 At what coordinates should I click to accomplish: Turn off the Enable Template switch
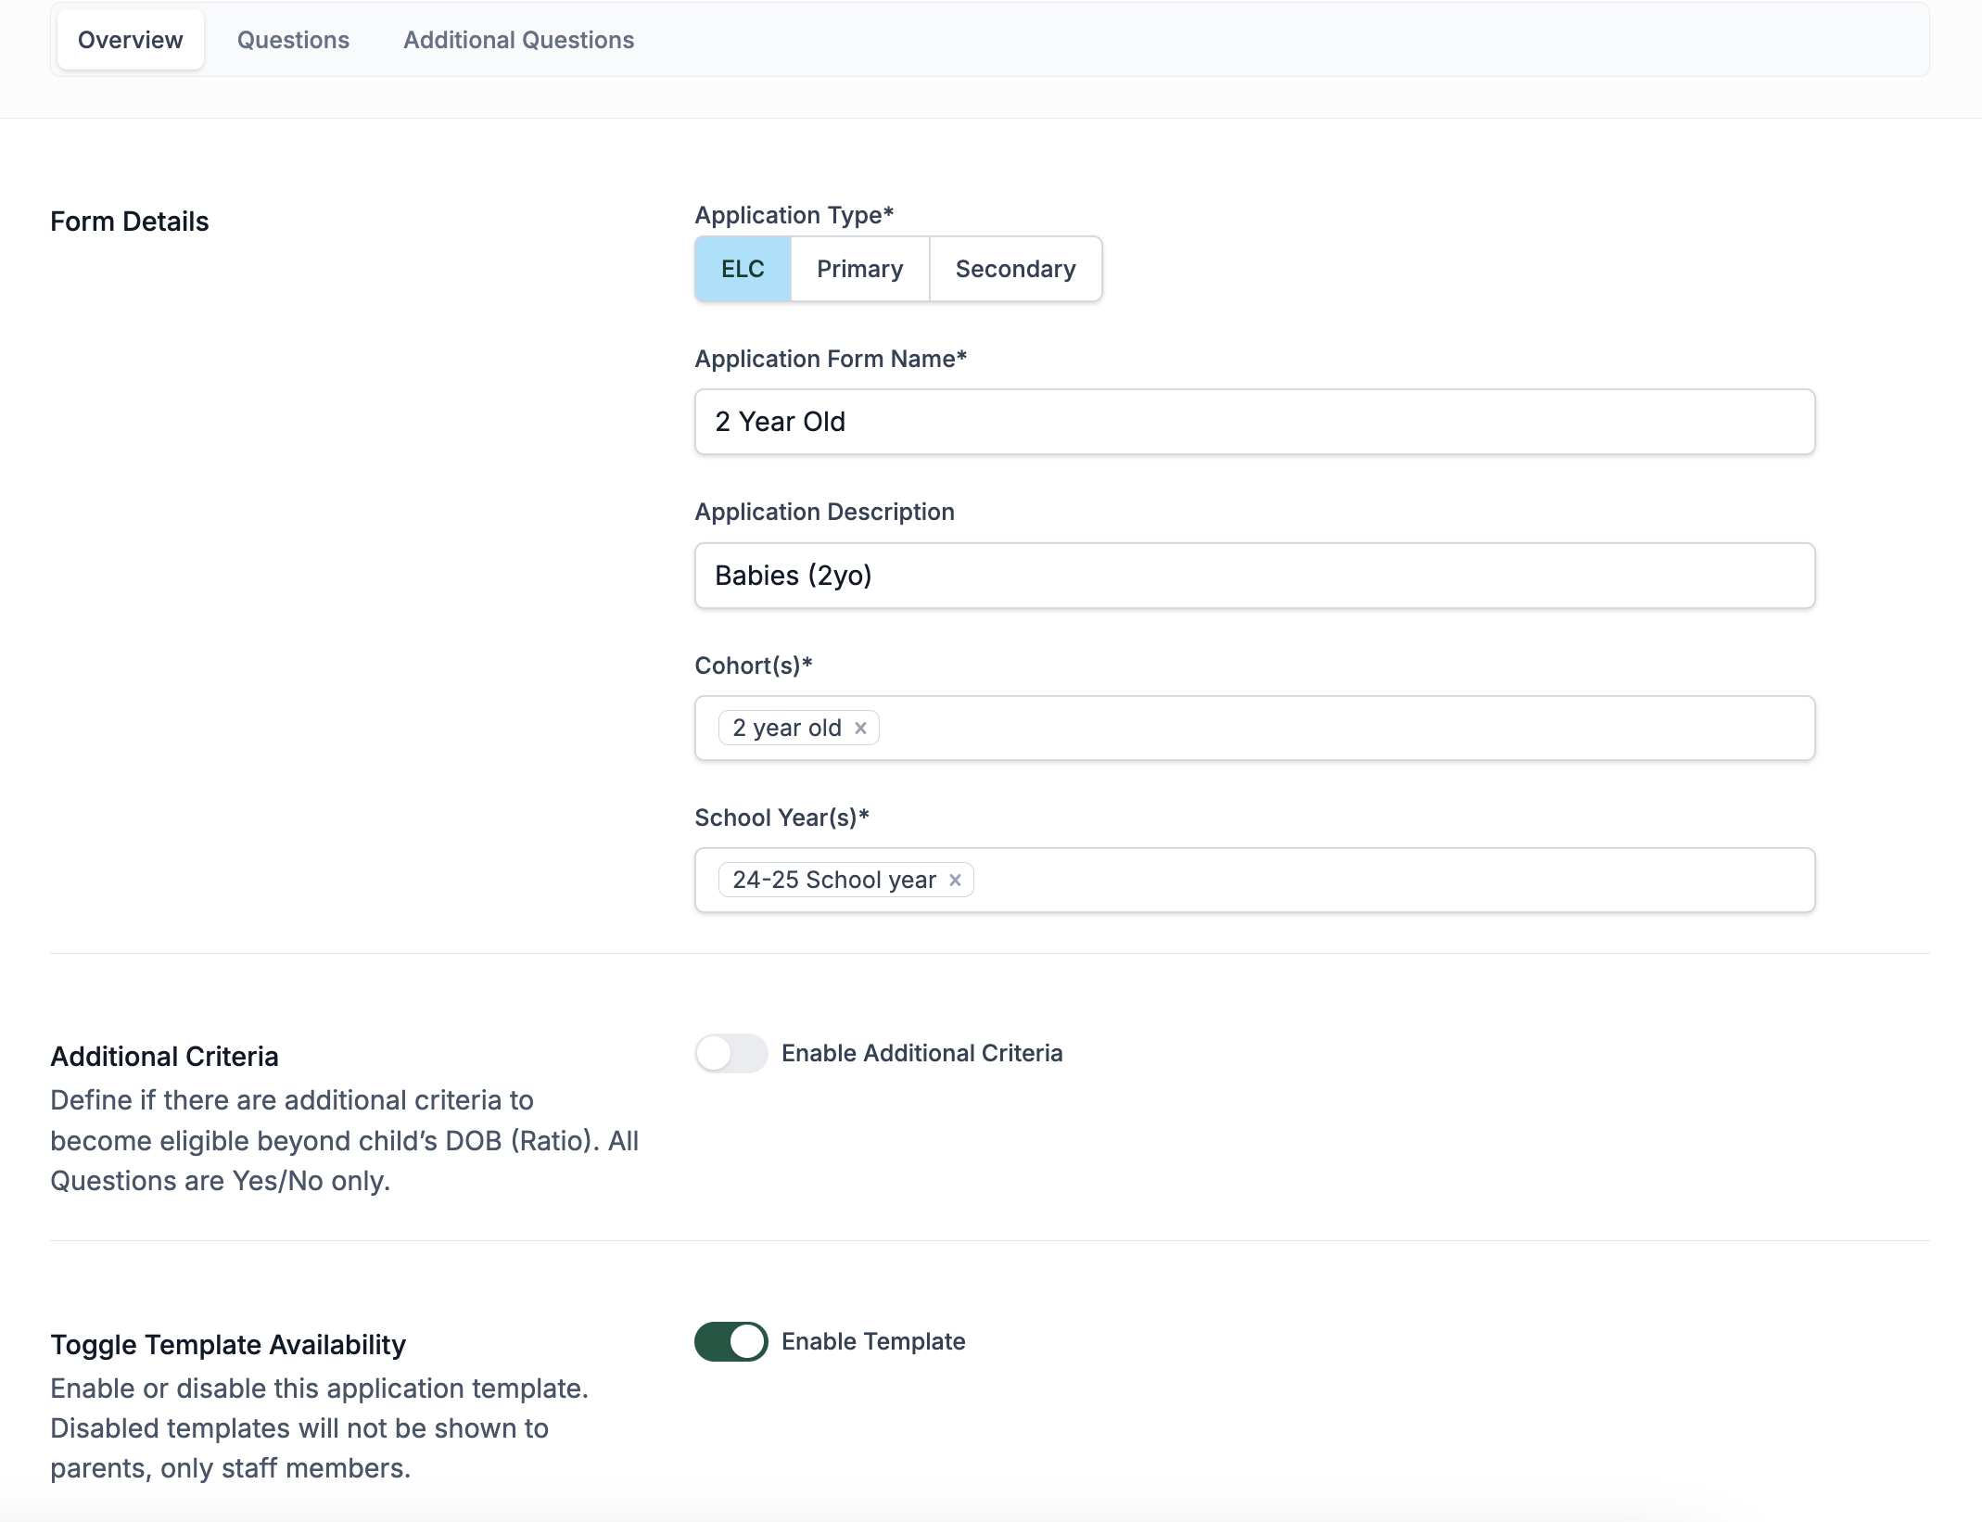click(x=731, y=1341)
